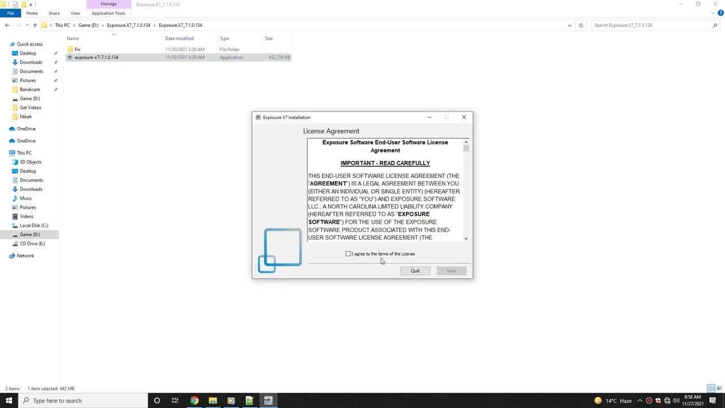The width and height of the screenshot is (725, 408).
Task: Open the Nikah folder in sidebar
Action: click(x=25, y=117)
